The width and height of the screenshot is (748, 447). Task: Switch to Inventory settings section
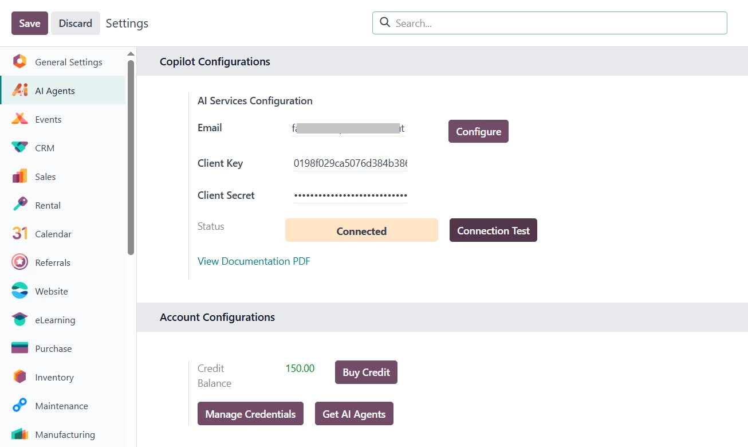point(54,377)
